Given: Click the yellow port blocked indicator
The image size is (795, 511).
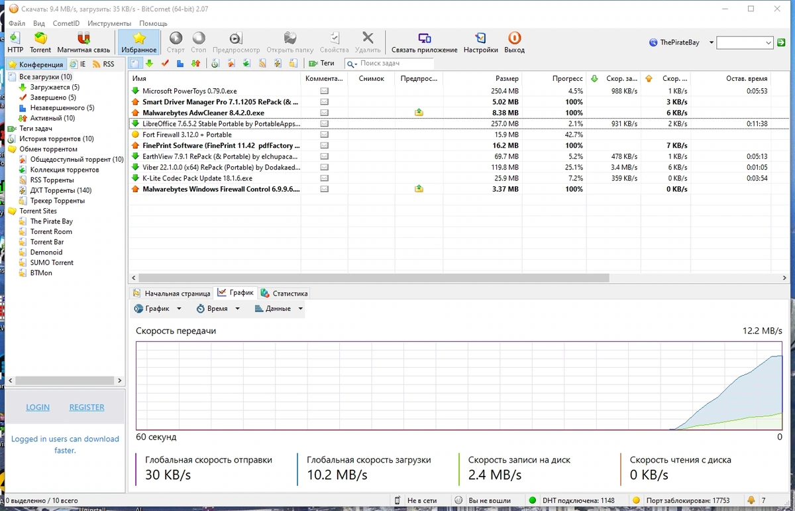Looking at the screenshot, I should click(636, 500).
